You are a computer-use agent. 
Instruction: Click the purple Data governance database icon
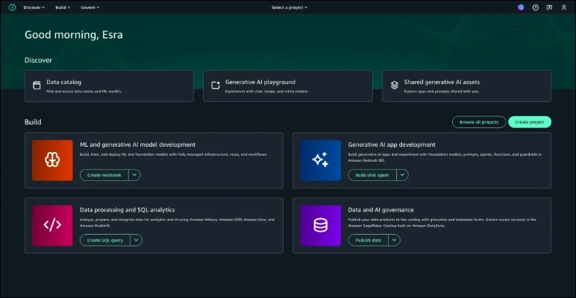point(320,225)
